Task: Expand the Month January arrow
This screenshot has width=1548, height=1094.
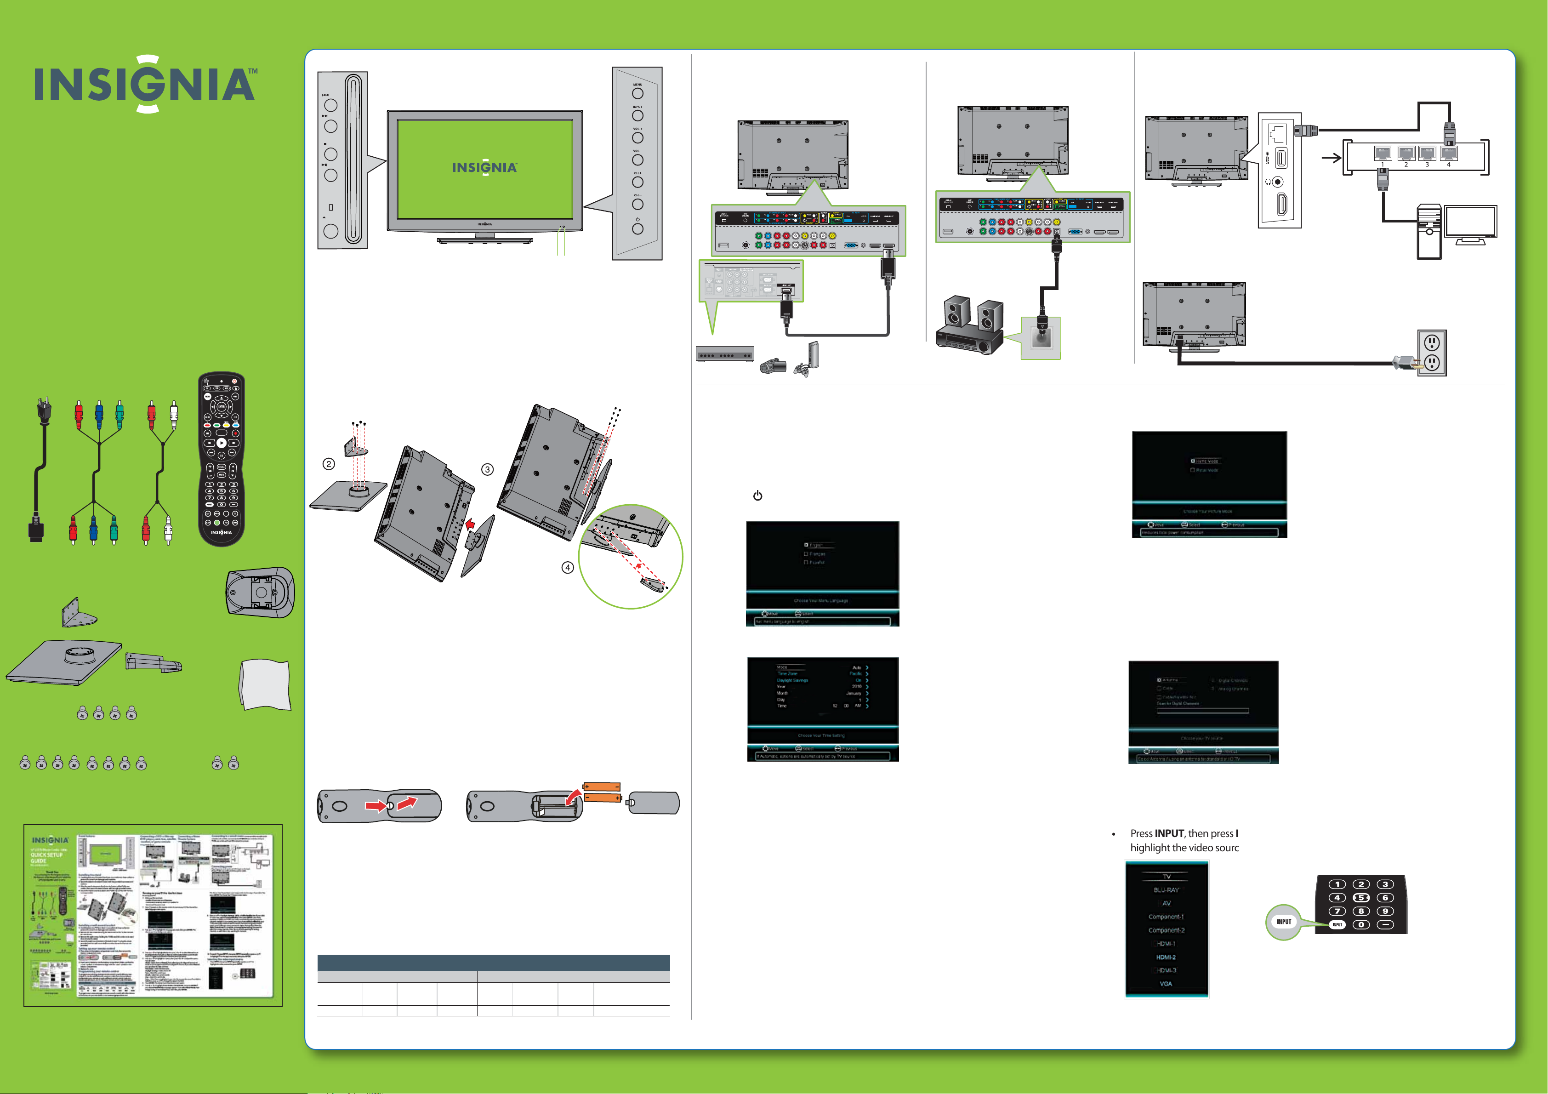Action: tap(867, 693)
